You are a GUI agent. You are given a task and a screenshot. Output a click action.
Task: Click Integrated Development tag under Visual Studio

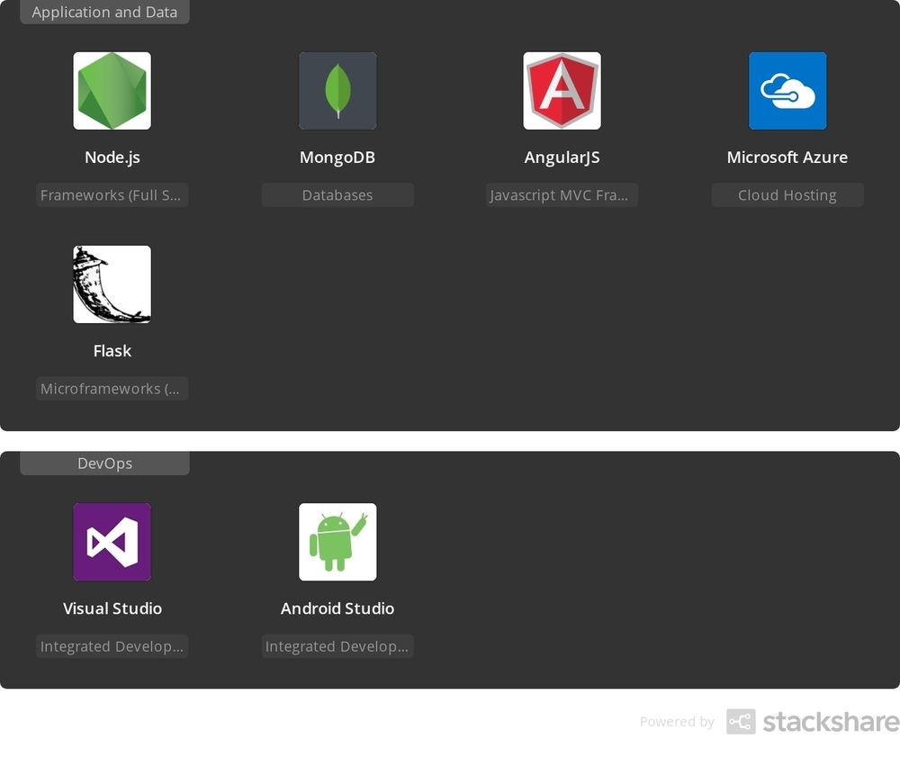click(112, 645)
